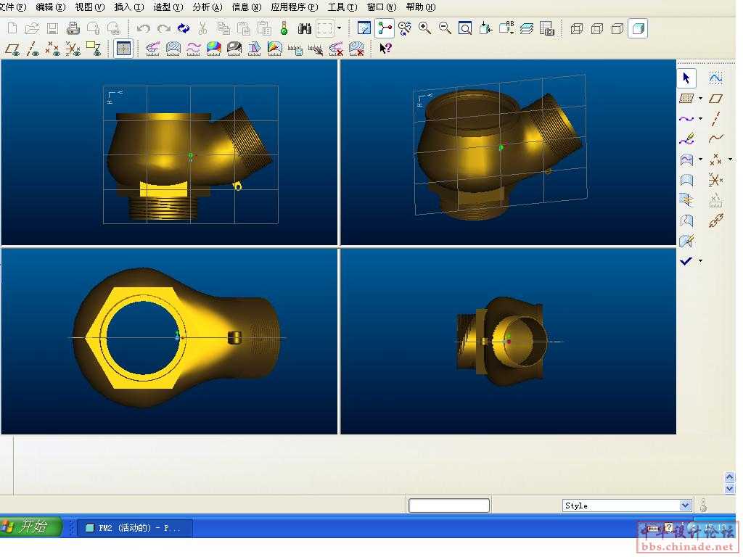The height and width of the screenshot is (557, 743).
Task: Click the binoculars Find icon
Action: point(304,28)
